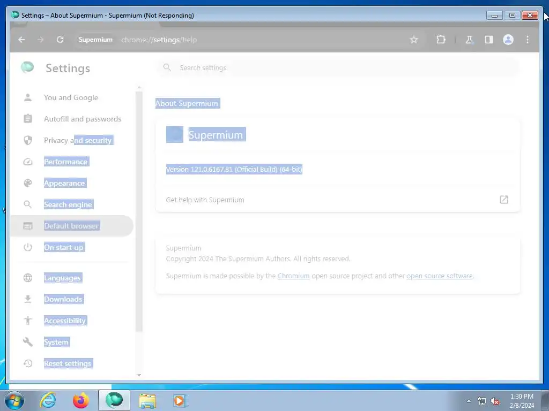Click the Supermium site chip in address bar
This screenshot has height=411, width=549.
(95, 40)
